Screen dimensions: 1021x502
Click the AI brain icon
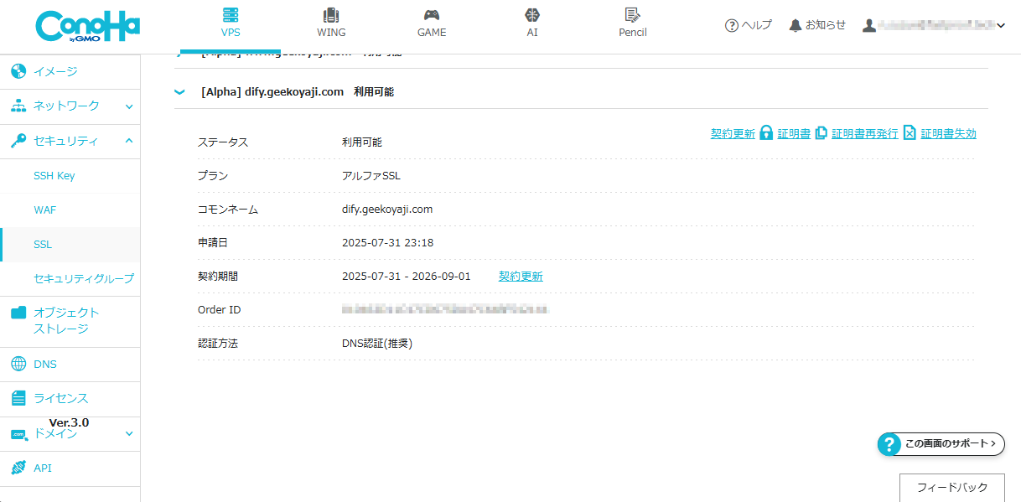pyautogui.click(x=532, y=15)
